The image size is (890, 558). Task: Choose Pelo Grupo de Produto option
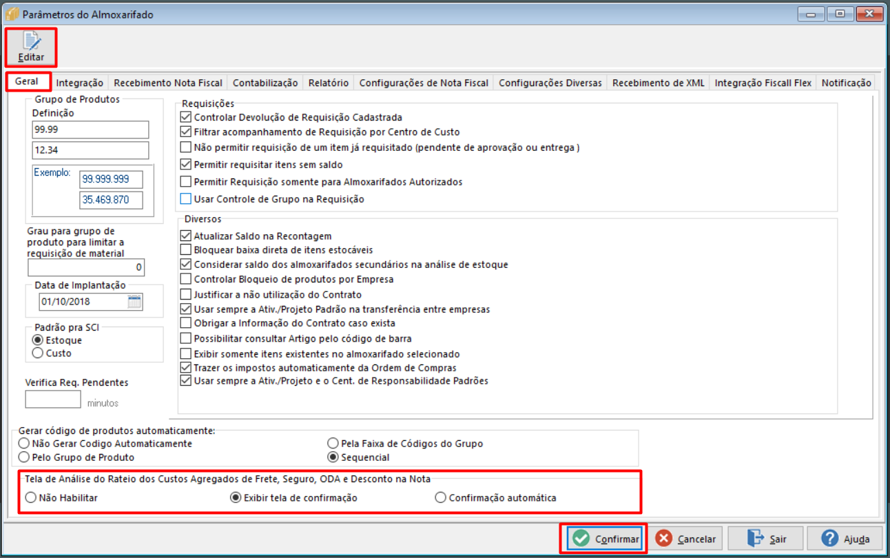pos(24,457)
